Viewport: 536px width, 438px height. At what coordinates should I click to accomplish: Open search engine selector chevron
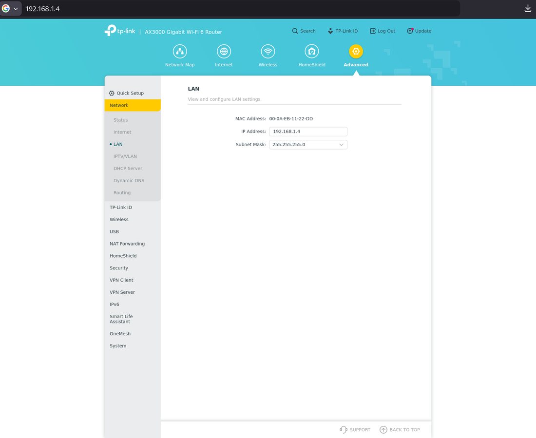click(16, 9)
